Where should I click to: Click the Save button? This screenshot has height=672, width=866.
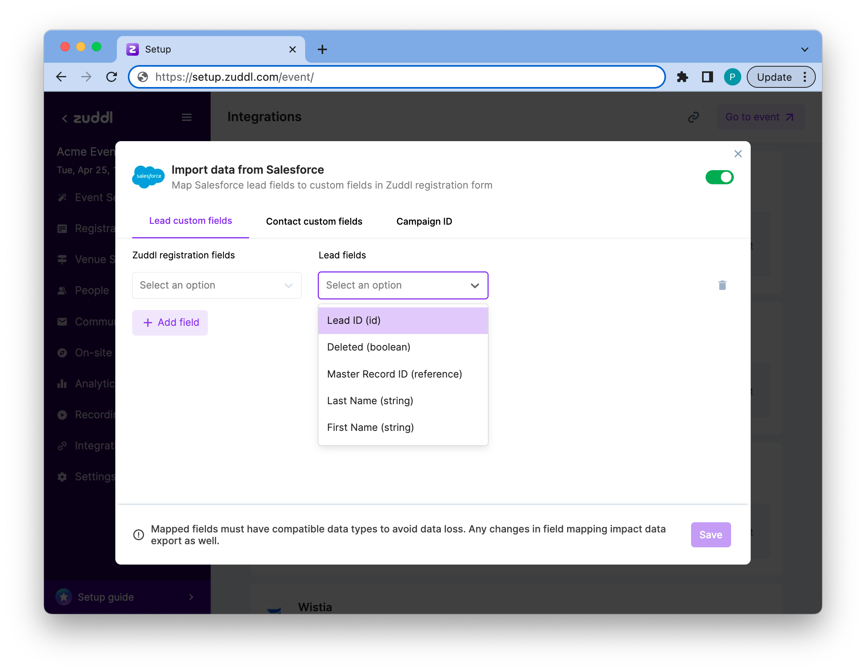coord(711,534)
